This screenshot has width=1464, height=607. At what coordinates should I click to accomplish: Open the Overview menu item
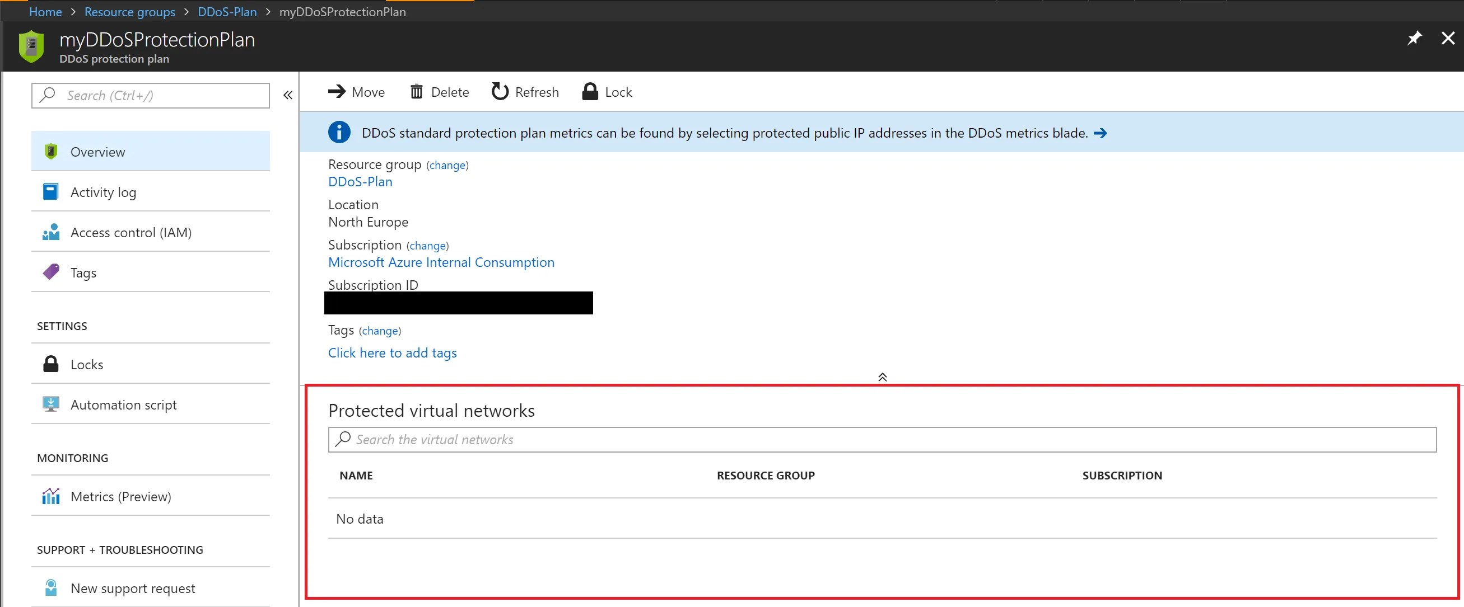point(151,151)
